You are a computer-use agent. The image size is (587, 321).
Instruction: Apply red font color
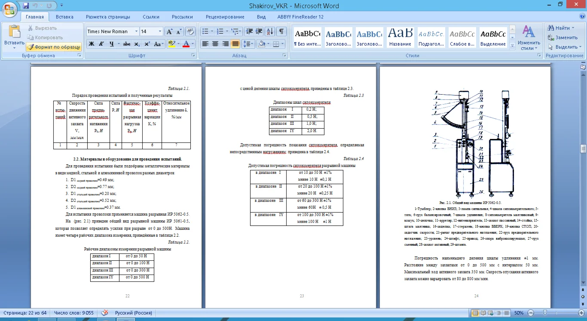[x=186, y=44]
